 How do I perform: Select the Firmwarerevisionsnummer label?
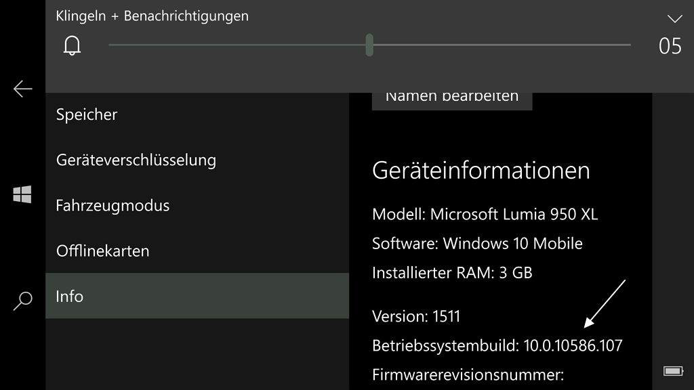(468, 374)
